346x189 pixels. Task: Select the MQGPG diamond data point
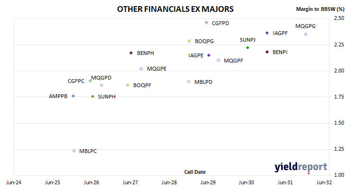[x=306, y=34]
